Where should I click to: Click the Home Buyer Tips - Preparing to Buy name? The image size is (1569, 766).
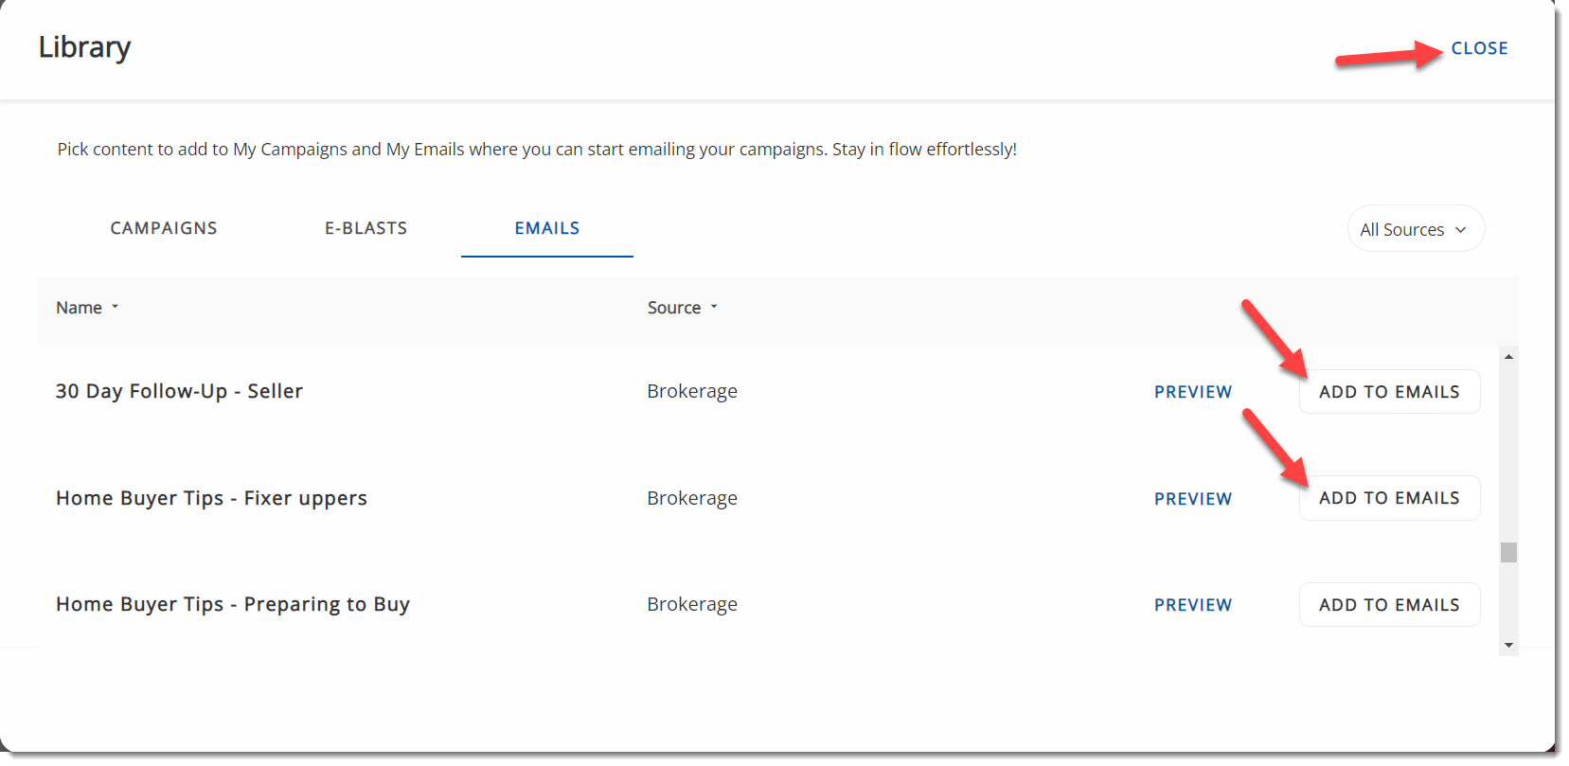(233, 604)
